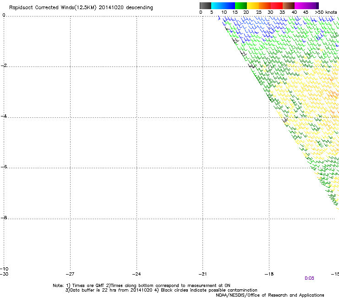Select the brown 35-40 knots color segment

point(289,6)
